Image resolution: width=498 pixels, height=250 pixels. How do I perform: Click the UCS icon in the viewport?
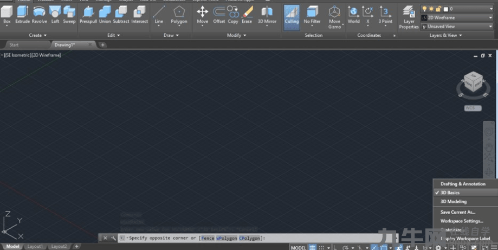(12, 225)
